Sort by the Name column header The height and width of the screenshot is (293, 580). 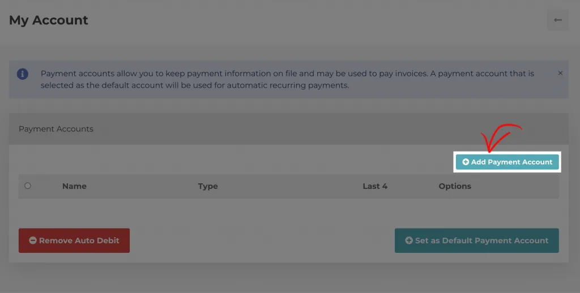coord(74,186)
